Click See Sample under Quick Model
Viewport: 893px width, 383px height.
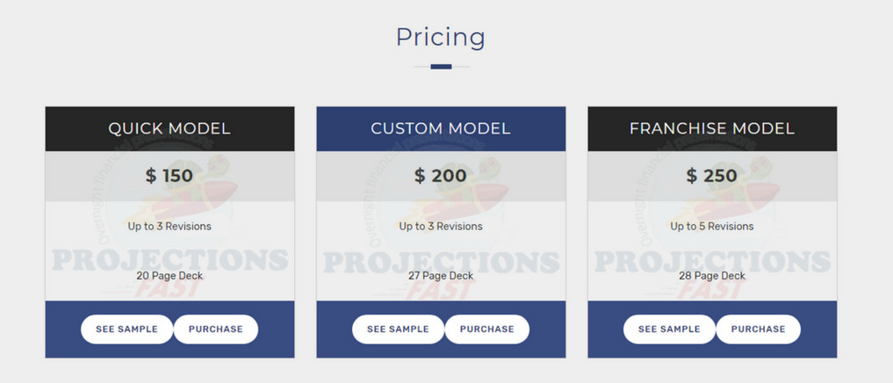coord(126,329)
